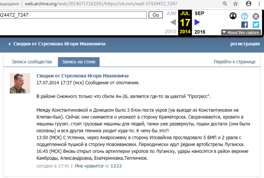Jump to 2013 captures
The height and width of the screenshot is (178, 264).
pos(170,32)
